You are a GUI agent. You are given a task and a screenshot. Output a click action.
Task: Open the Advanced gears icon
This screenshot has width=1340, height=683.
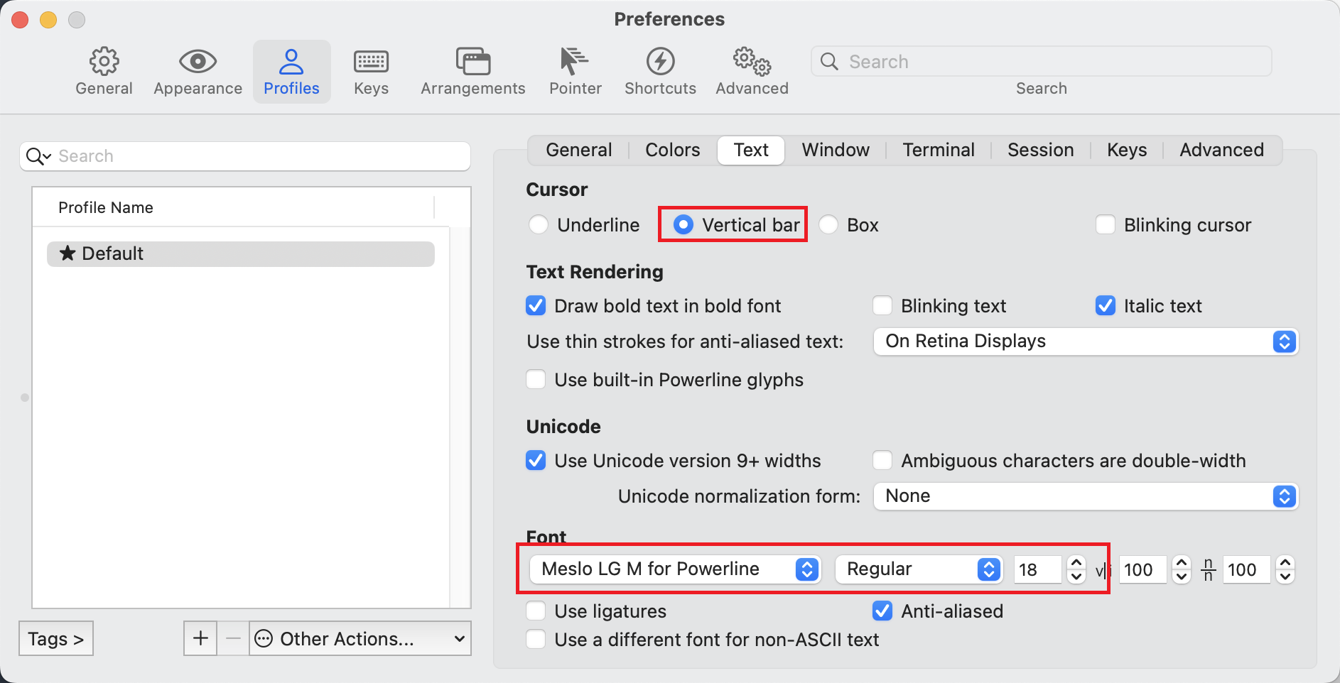click(752, 62)
